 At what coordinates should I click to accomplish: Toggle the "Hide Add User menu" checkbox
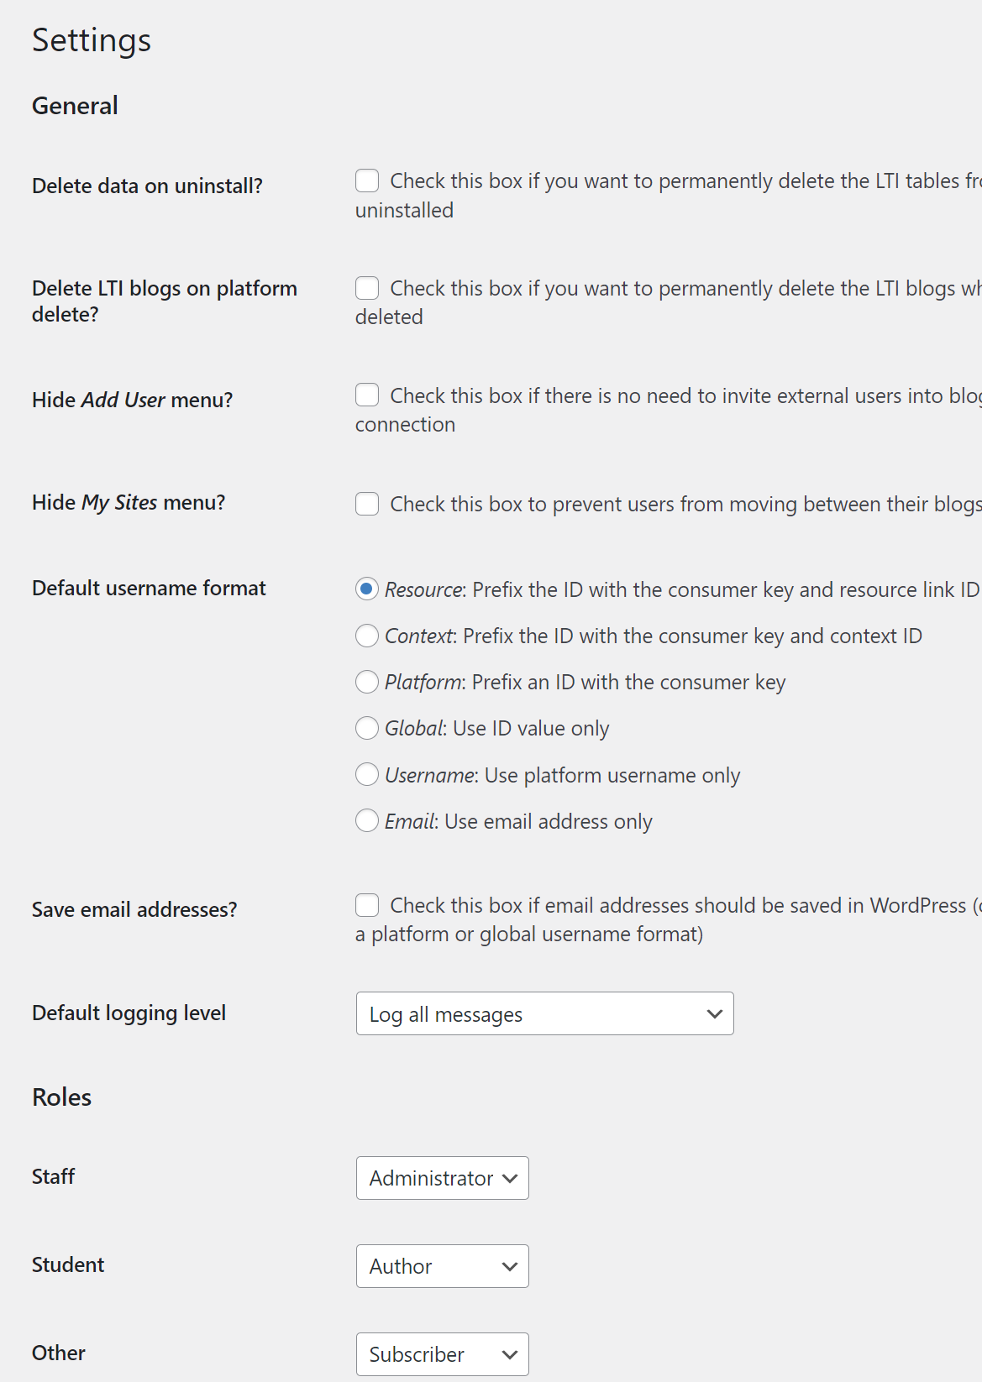(367, 395)
